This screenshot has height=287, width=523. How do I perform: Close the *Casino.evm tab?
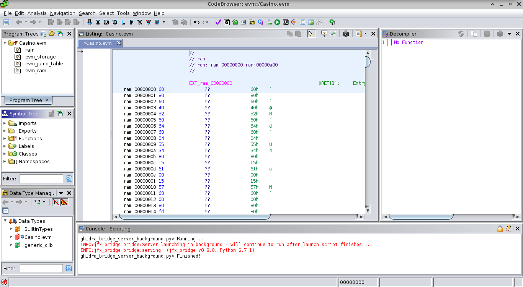click(119, 43)
